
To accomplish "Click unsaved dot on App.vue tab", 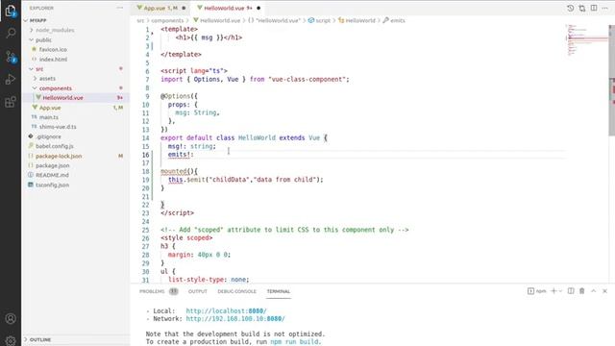I will [x=184, y=8].
